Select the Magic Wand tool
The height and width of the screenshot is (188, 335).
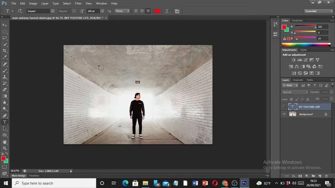click(x=5, y=44)
